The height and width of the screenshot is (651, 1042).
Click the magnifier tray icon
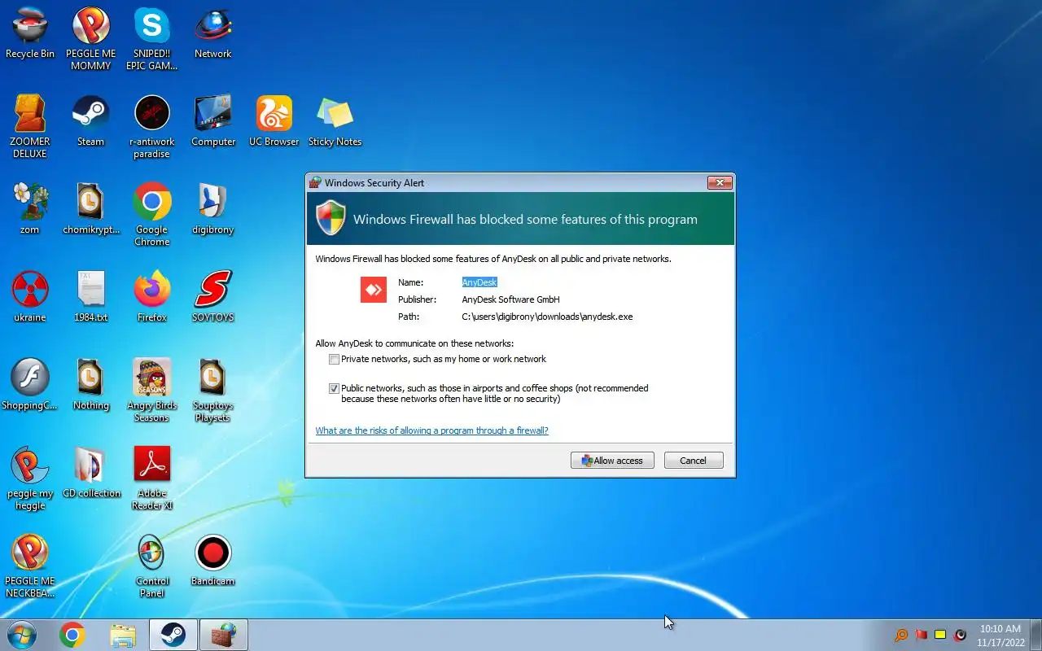pos(901,635)
